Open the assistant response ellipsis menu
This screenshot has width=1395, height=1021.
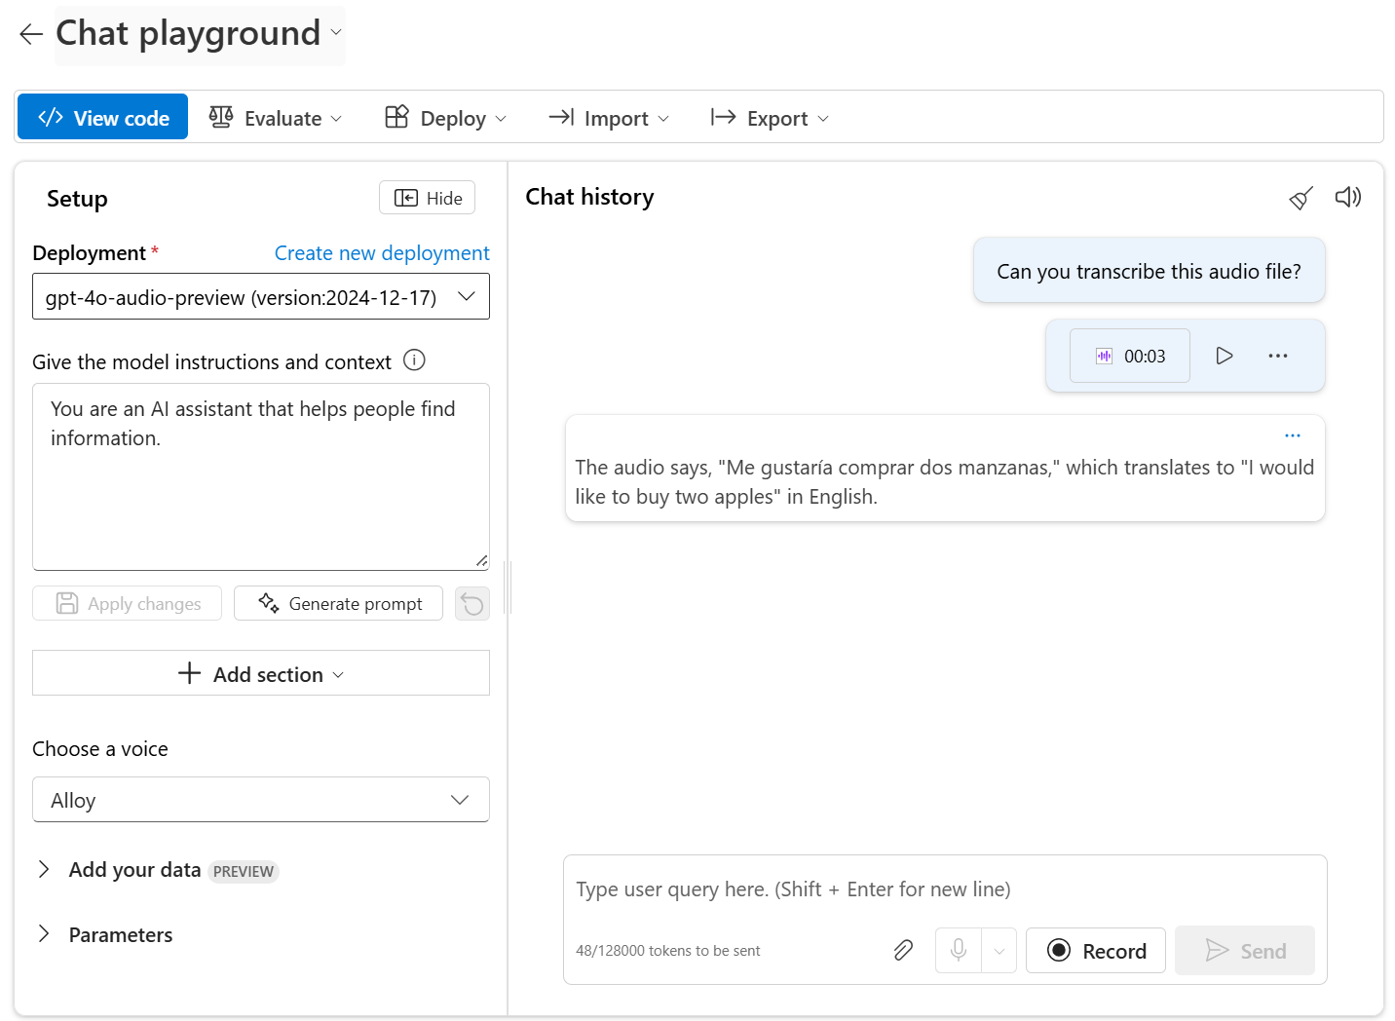(x=1292, y=435)
